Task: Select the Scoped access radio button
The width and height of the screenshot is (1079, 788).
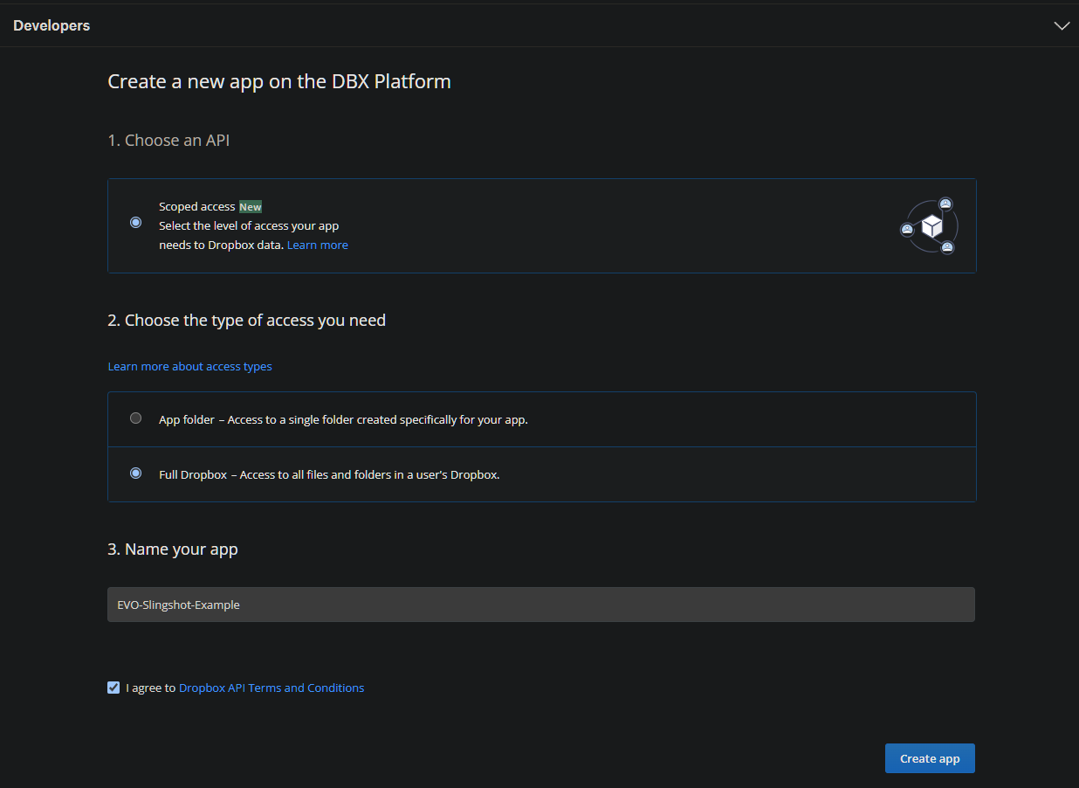Action: (135, 223)
